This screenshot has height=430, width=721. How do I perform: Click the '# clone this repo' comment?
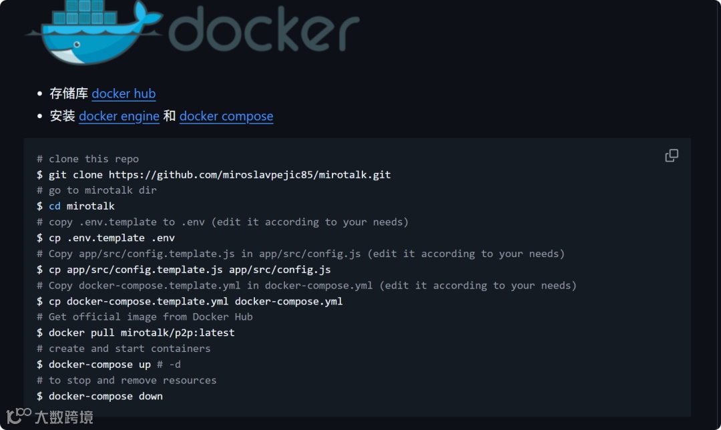pyautogui.click(x=88, y=159)
